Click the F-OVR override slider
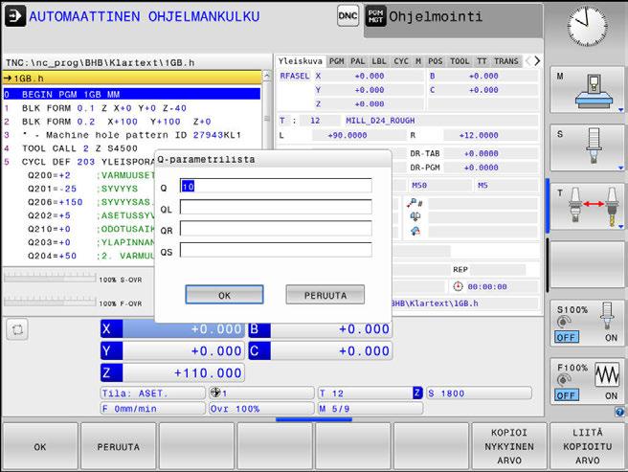 (50, 301)
